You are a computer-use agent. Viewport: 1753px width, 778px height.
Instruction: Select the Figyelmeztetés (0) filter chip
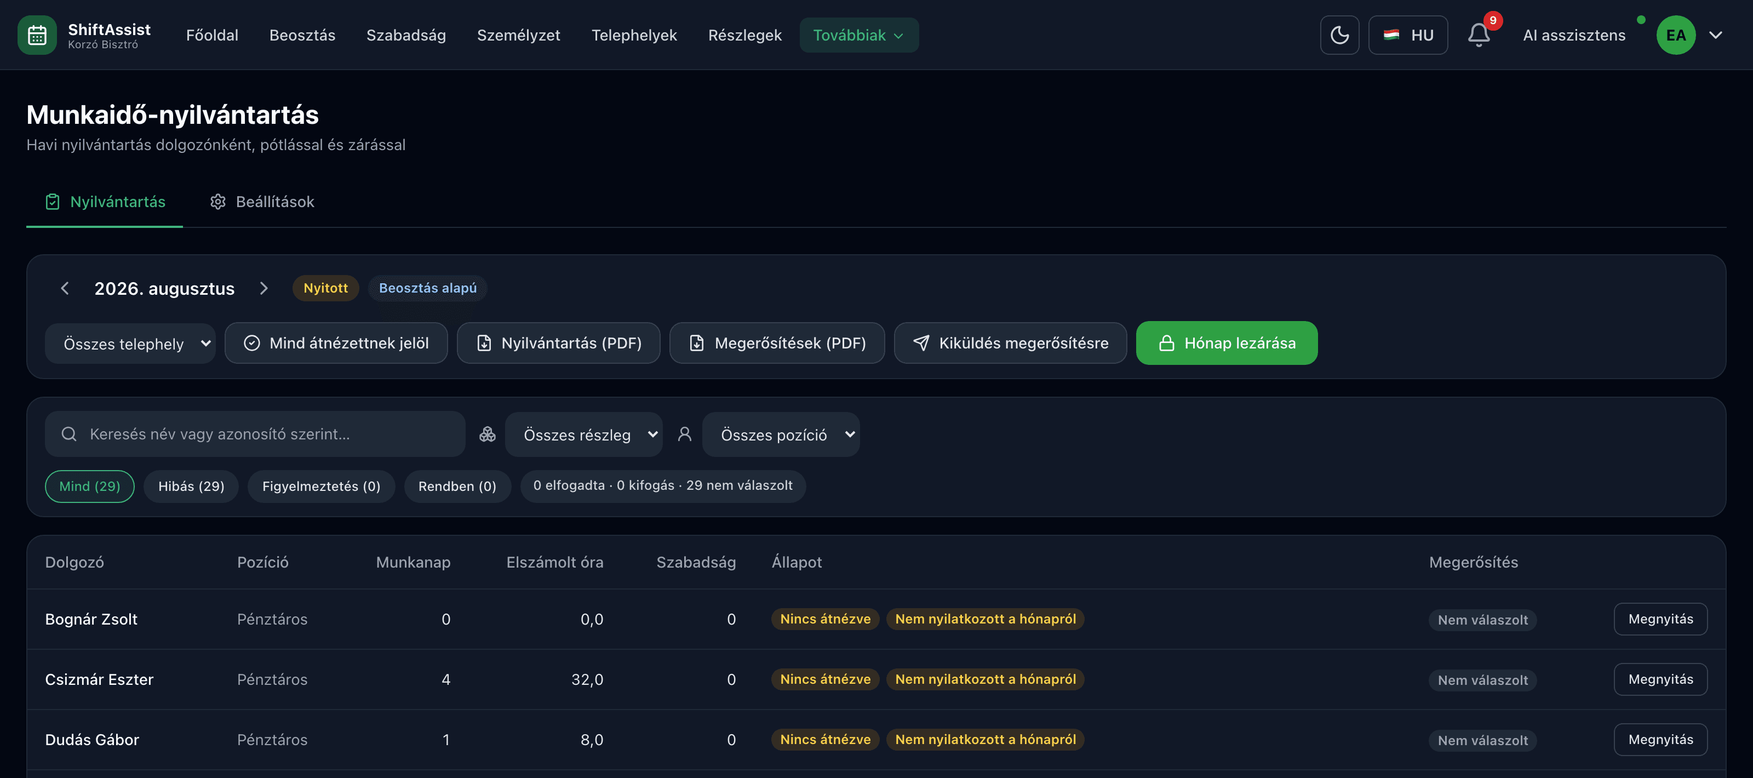pos(321,487)
